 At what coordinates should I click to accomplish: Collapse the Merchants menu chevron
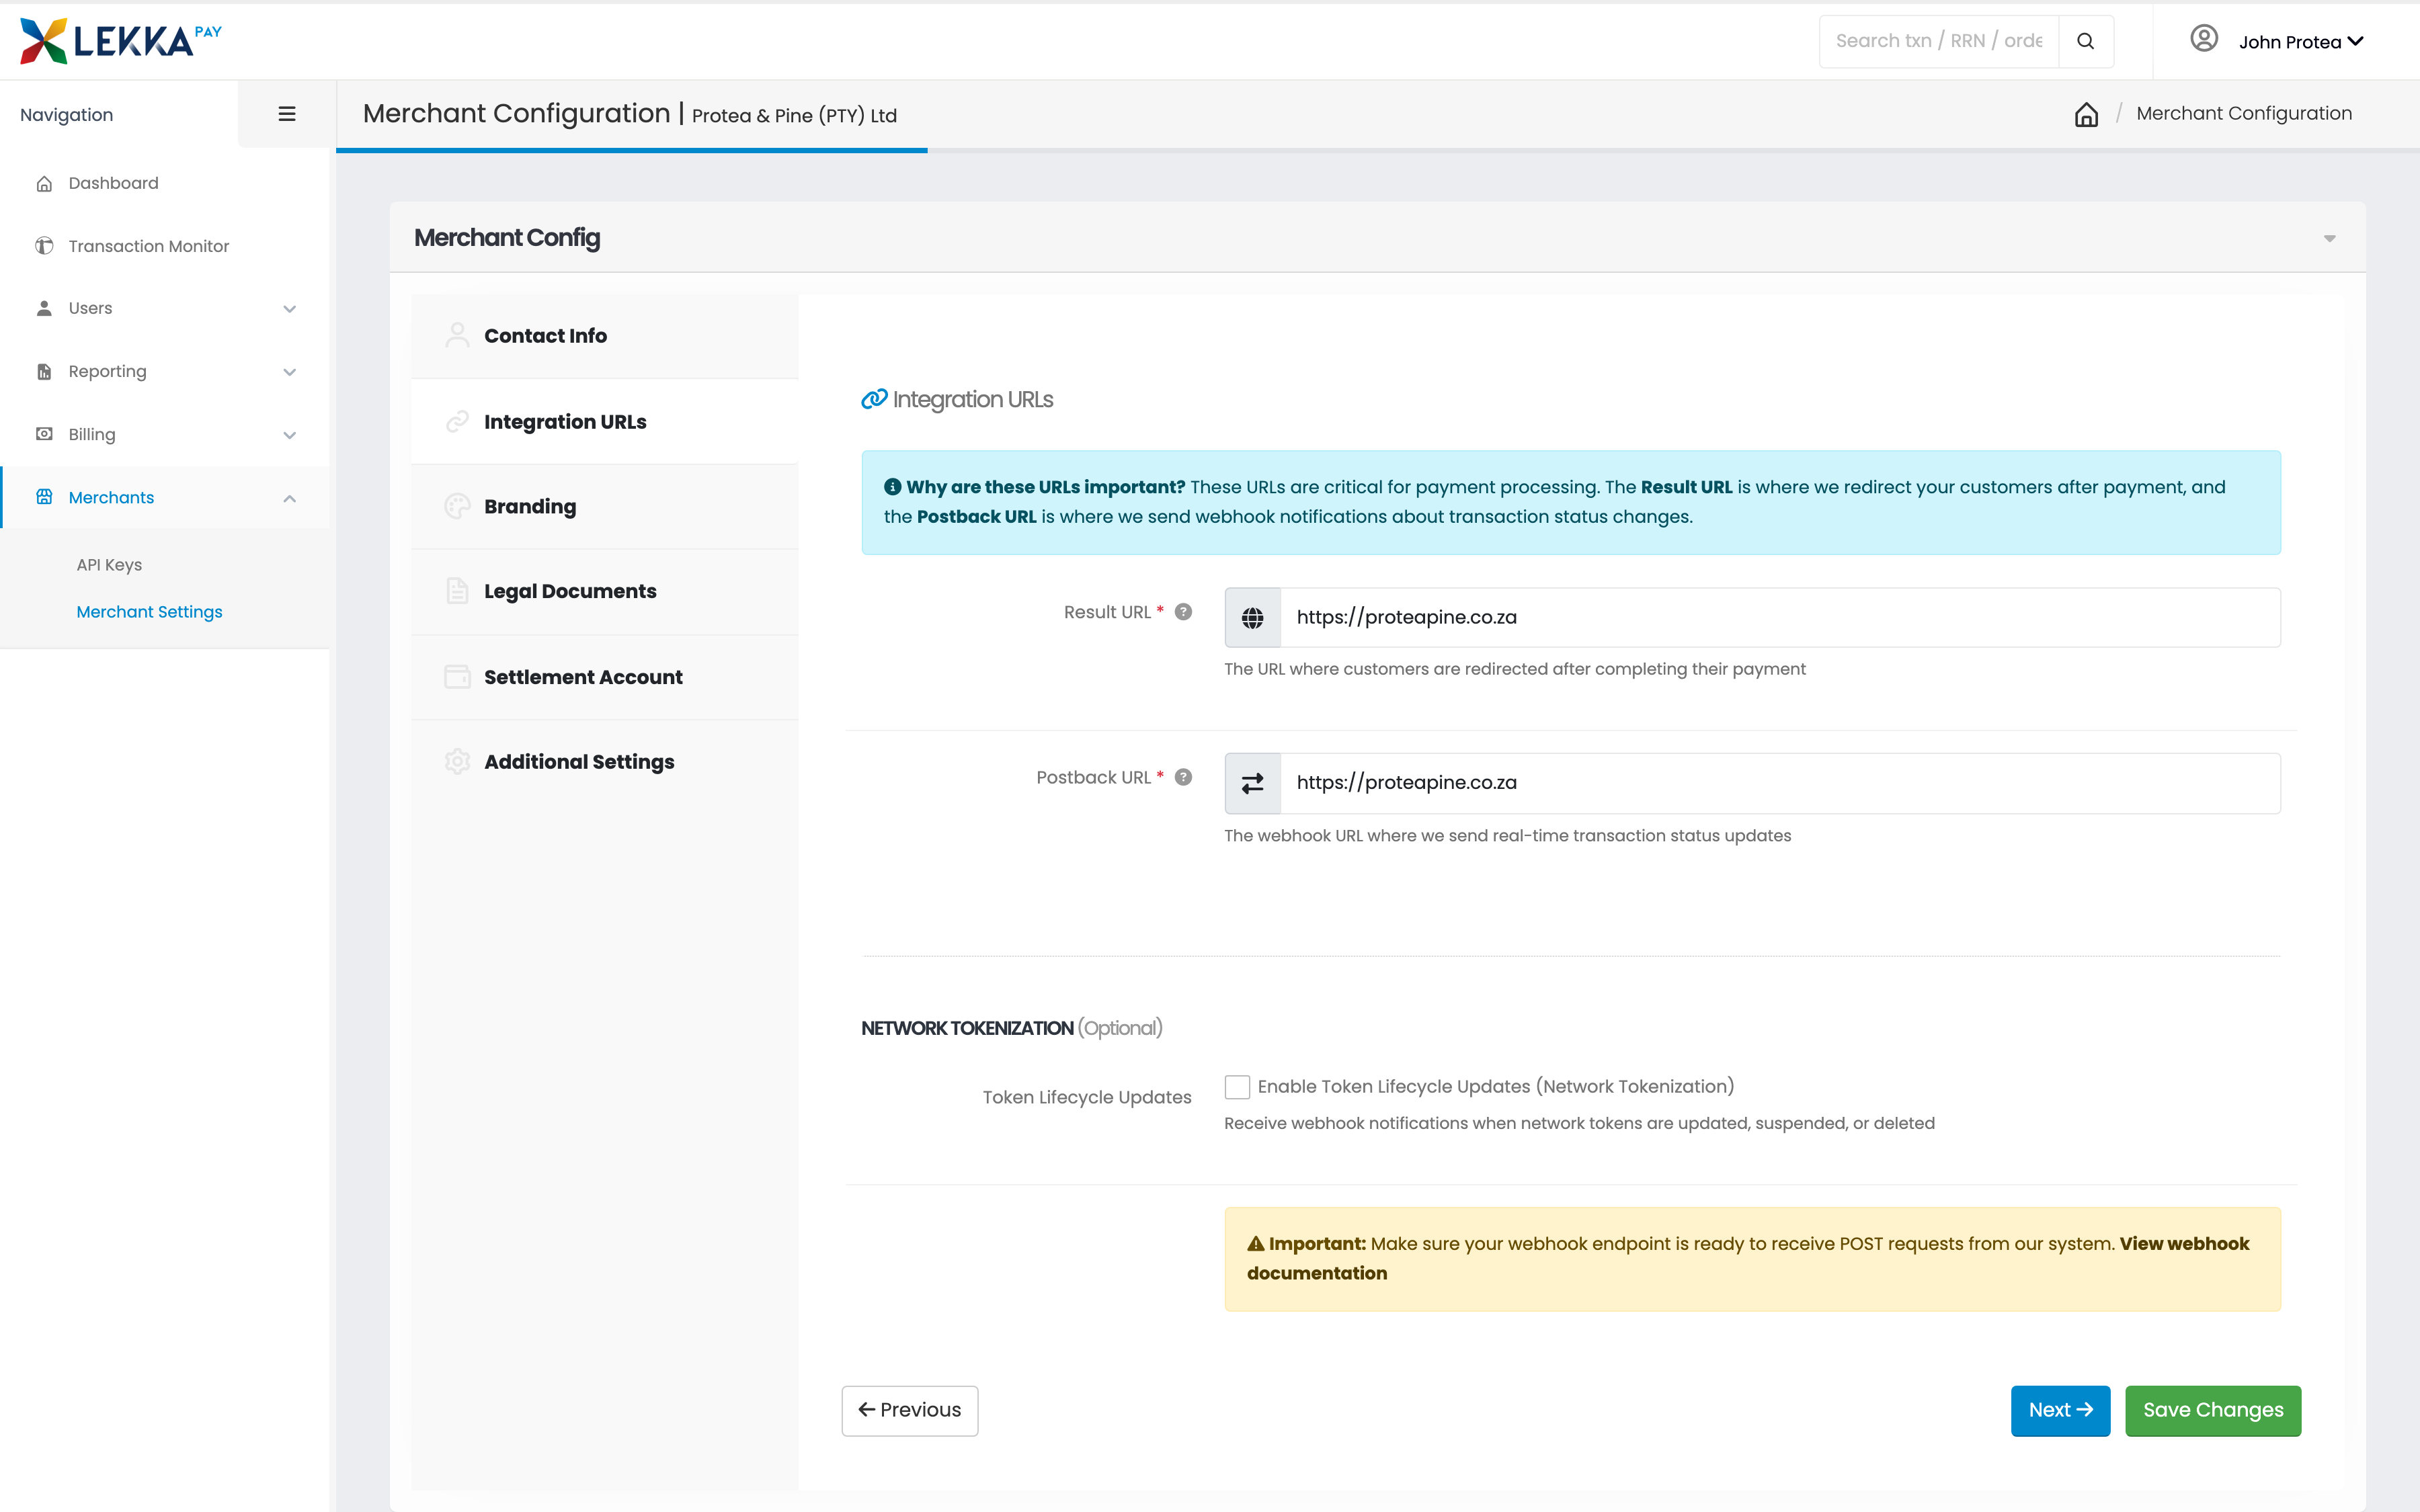[x=289, y=498]
